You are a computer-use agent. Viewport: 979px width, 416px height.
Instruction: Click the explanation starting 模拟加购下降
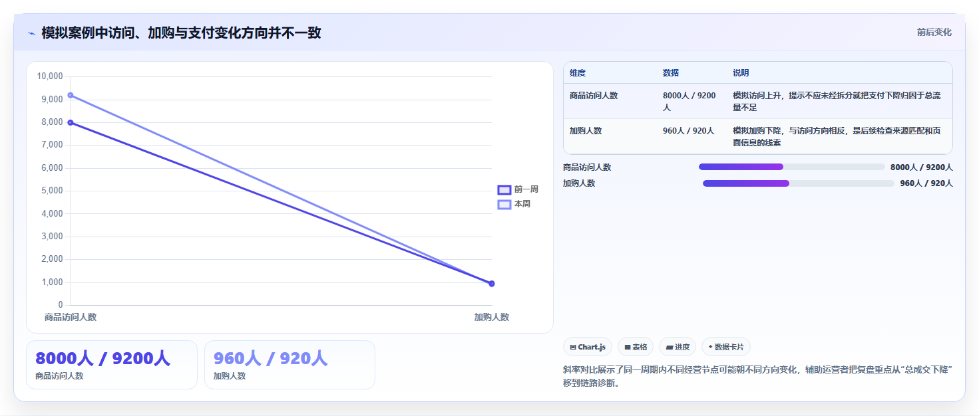[837, 137]
